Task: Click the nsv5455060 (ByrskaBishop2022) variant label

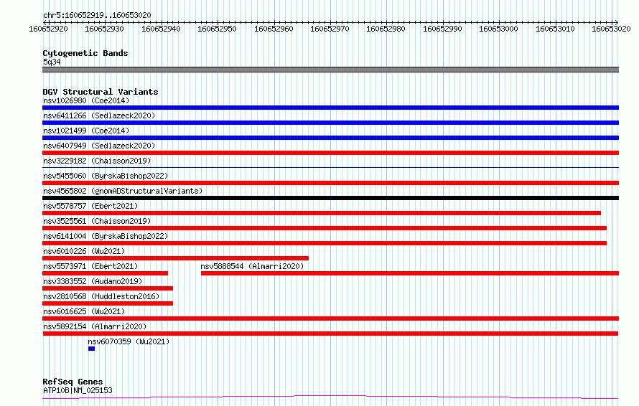Action: 106,176
